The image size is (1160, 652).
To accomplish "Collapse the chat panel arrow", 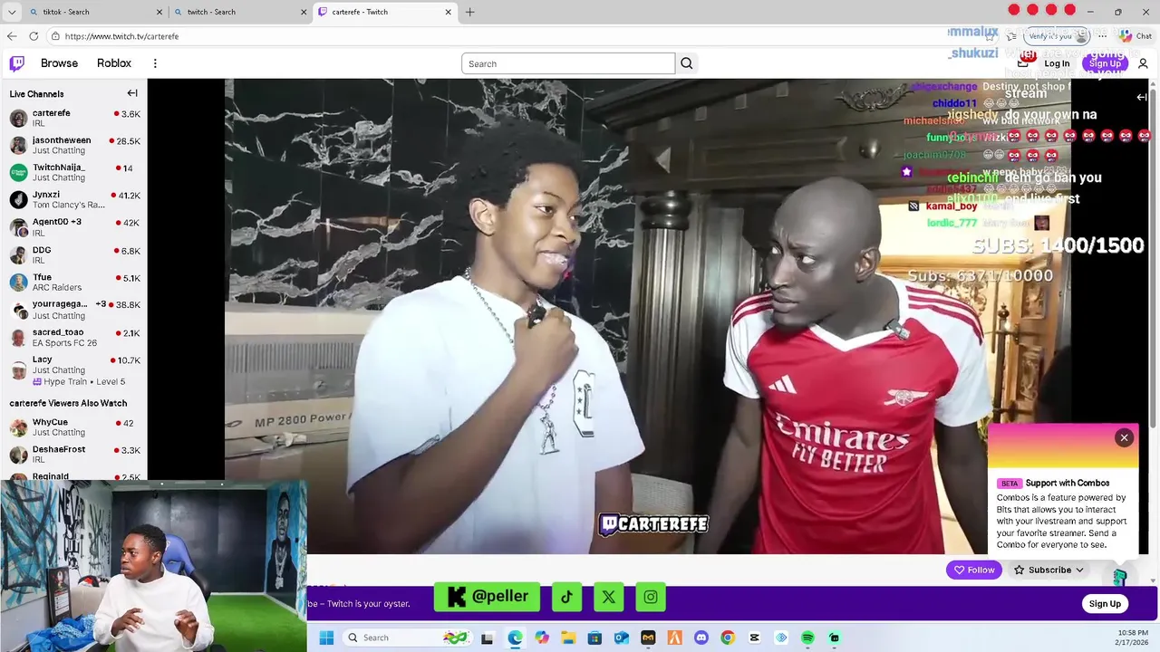I will (1142, 97).
